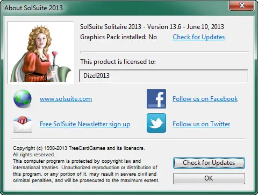Confirm the dialog with OK button
This screenshot has height=195, width=258.
point(209,178)
